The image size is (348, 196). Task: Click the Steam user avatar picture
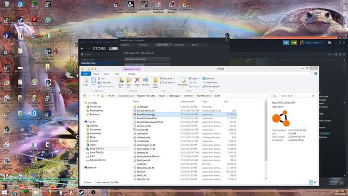click(x=301, y=42)
